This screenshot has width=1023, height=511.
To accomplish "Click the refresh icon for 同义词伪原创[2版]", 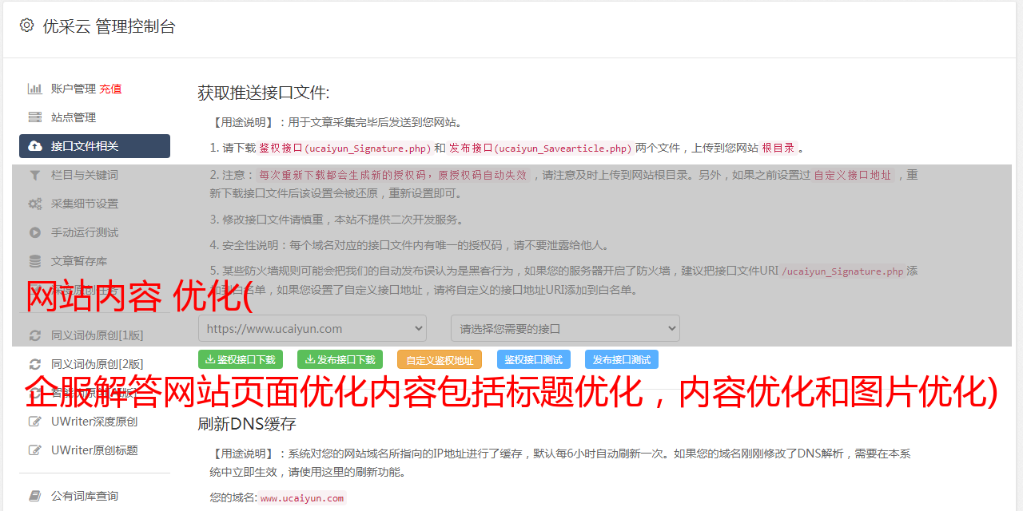I will (x=35, y=364).
